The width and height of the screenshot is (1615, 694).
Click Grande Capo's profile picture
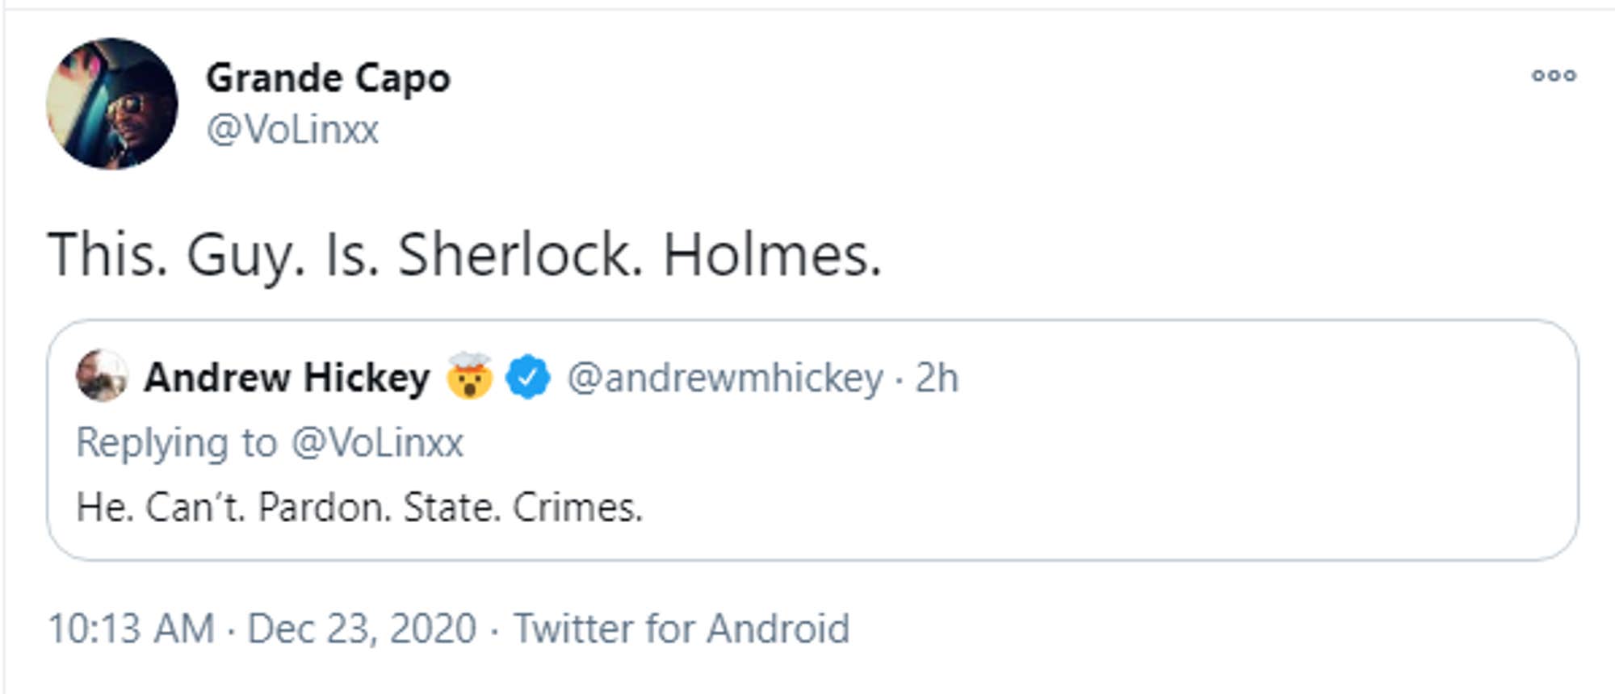point(111,103)
